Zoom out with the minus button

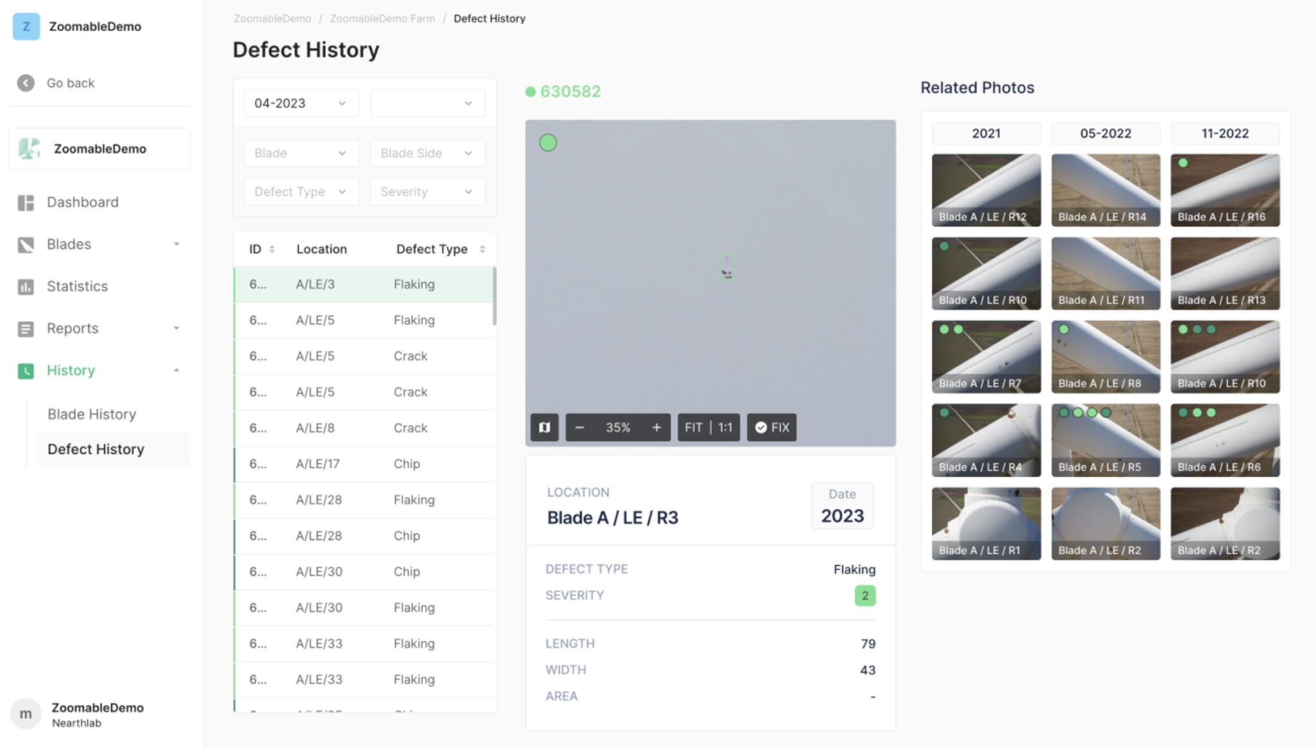click(x=579, y=428)
